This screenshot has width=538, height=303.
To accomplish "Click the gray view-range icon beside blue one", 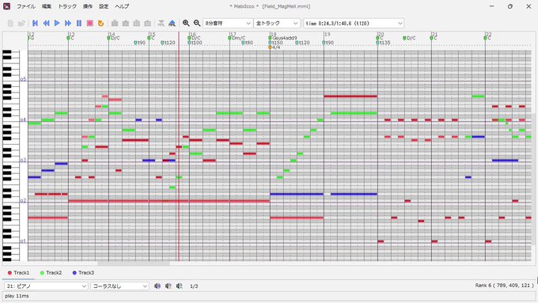I will [x=161, y=23].
